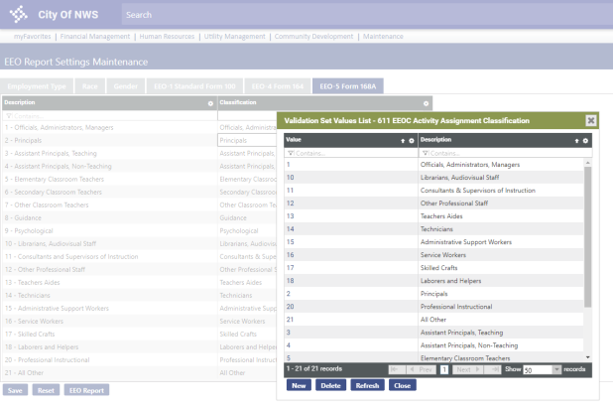Sort dialog Description column using arrow icon
The height and width of the screenshot is (409, 613).
click(x=578, y=141)
